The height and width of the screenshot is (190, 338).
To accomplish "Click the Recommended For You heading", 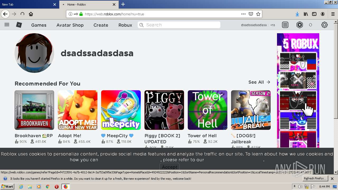I will click(x=48, y=84).
